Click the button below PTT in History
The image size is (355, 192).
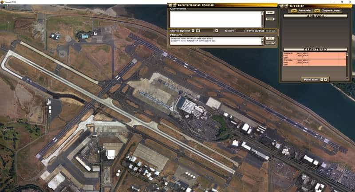coord(270,43)
